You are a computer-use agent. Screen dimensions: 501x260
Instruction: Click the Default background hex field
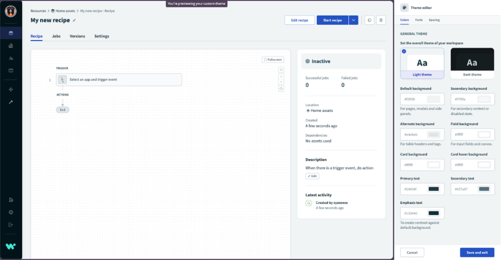422,99
